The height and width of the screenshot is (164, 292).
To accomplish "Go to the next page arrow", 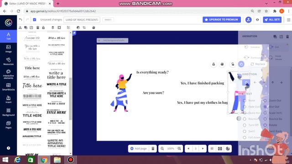I will click(203, 149).
